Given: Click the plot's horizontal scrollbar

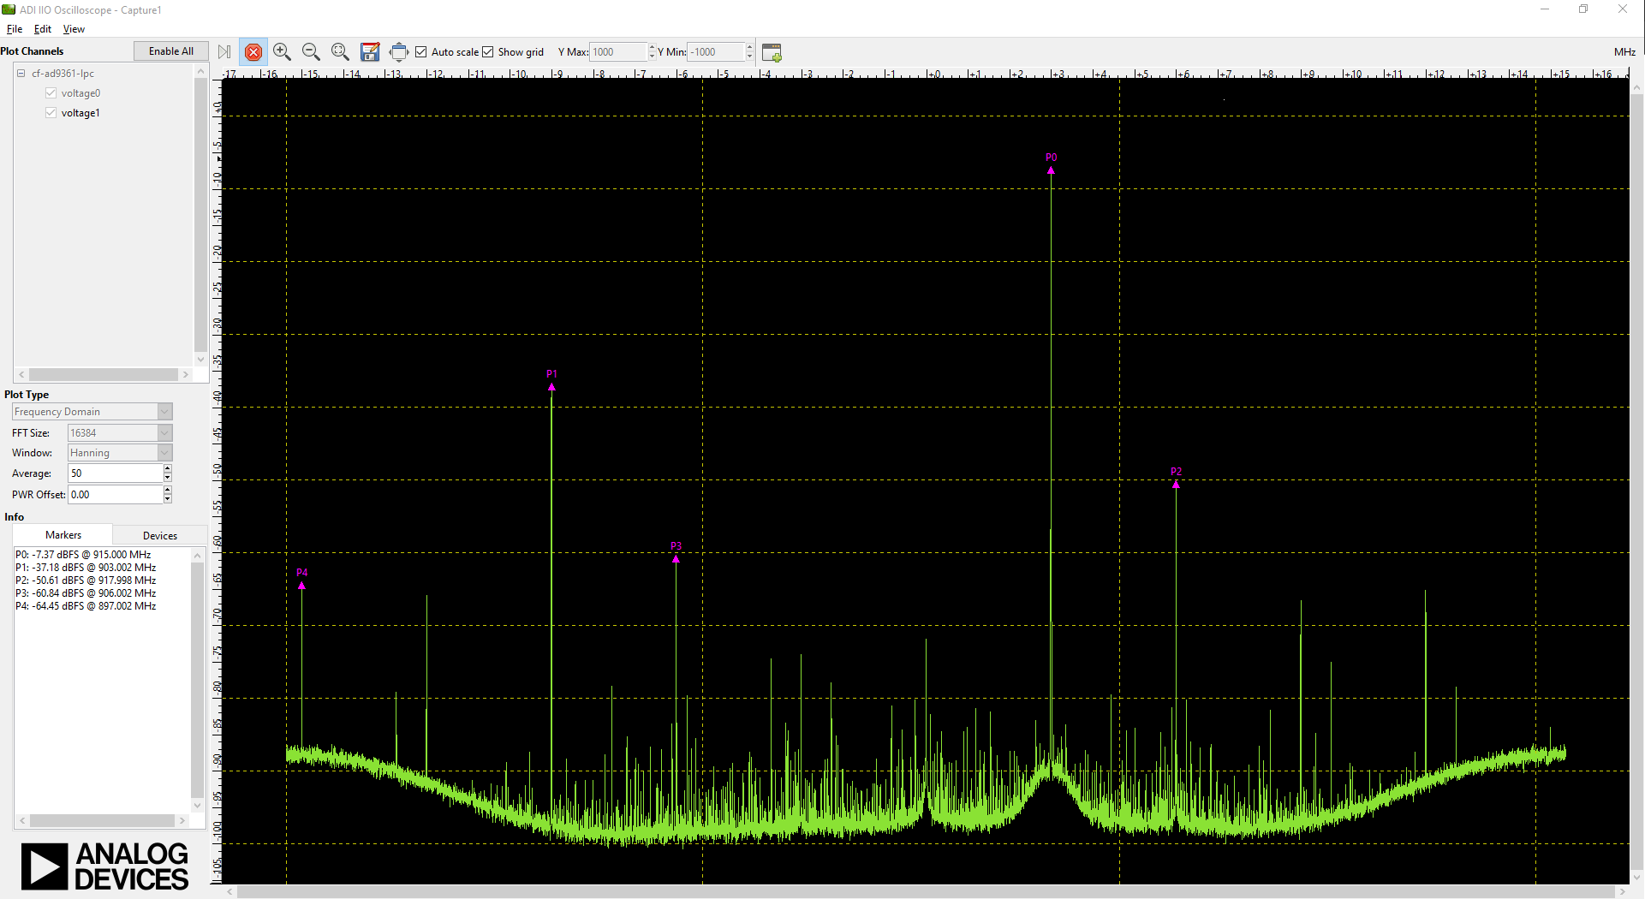Looking at the screenshot, I should coord(925,891).
